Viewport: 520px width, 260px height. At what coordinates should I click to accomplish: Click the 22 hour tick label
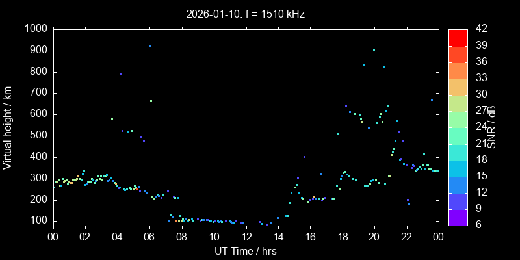point(406,237)
